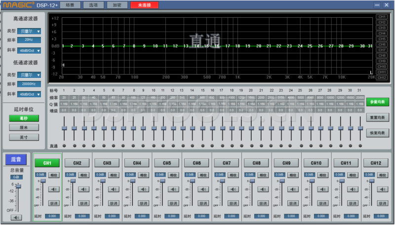The height and width of the screenshot is (225, 395).
Task: Mute the CH1 channel speaker icon
Action: 54,189
